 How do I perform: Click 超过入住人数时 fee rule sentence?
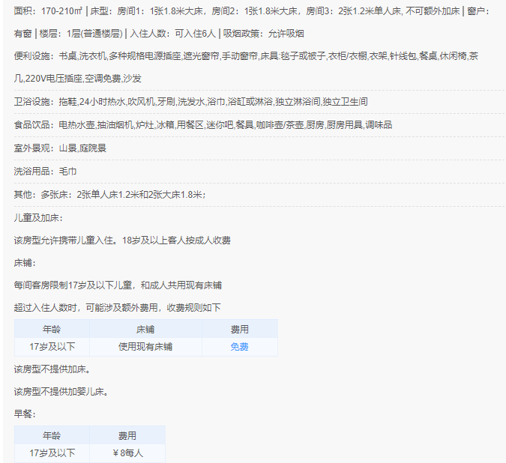tap(117, 308)
